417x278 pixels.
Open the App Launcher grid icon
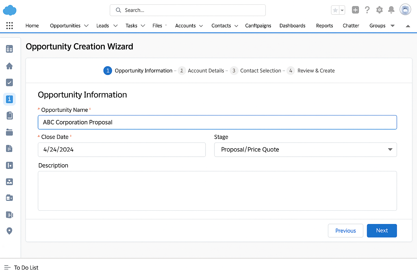coord(9,26)
